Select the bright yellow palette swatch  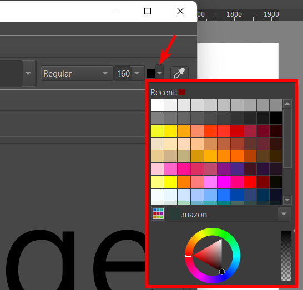[x=170, y=182]
